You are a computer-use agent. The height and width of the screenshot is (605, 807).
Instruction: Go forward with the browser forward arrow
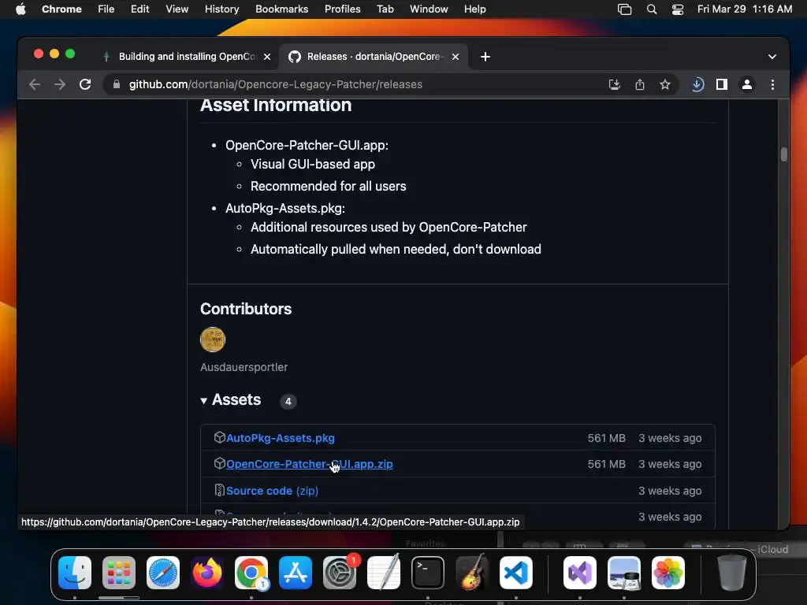(x=60, y=84)
